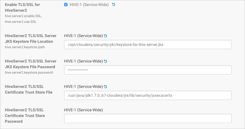The height and width of the screenshot is (129, 245).
Task: Reset the Certificate Trust Store File value
Action: coord(106,86)
